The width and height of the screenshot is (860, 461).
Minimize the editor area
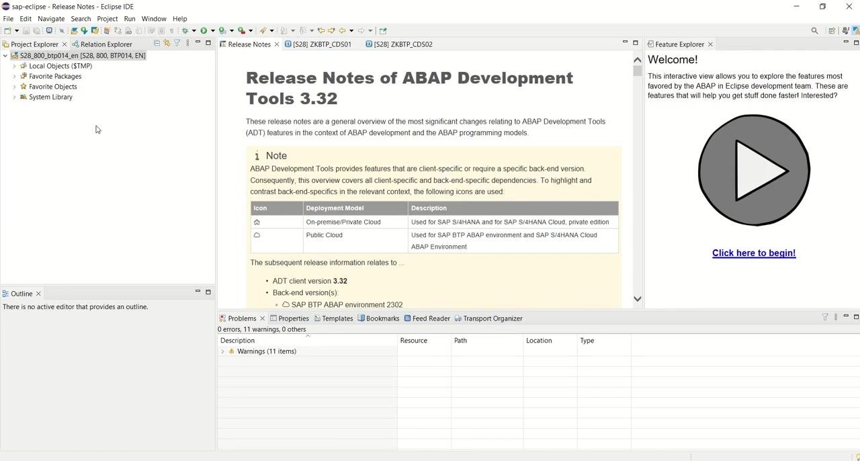tap(625, 43)
